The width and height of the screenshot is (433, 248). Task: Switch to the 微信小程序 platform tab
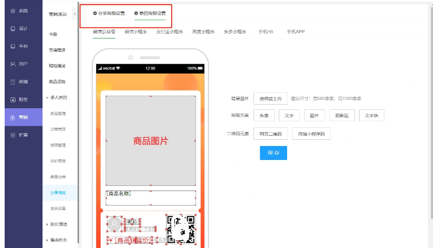coord(135,32)
